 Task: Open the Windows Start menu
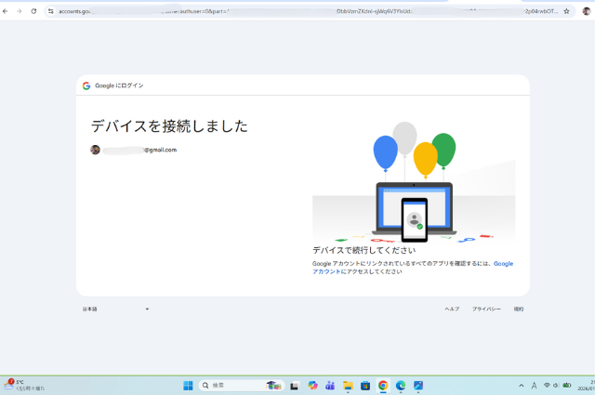188,386
